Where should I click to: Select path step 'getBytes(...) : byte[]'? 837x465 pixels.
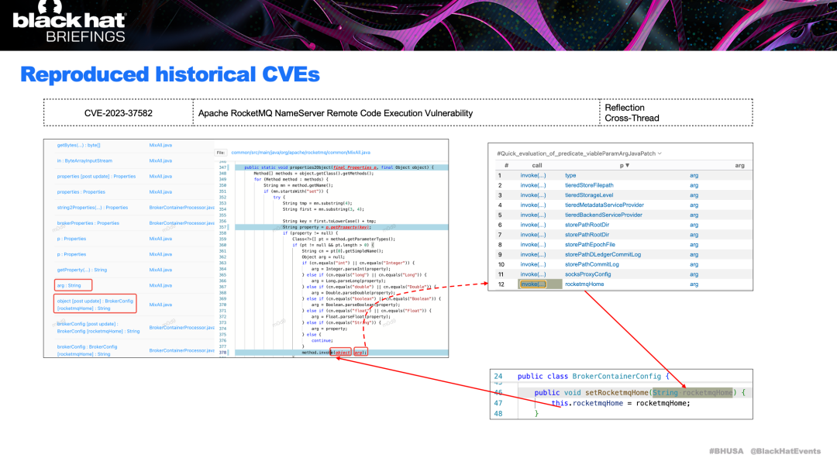[78, 145]
